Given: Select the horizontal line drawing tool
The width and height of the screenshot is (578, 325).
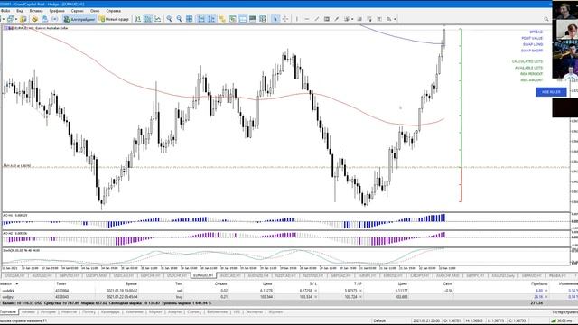Looking at the screenshot, I should pyautogui.click(x=307, y=19).
